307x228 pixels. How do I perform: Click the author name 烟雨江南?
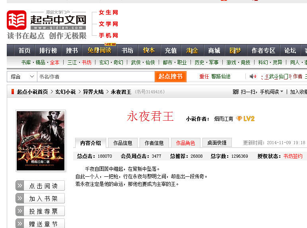(x=223, y=119)
